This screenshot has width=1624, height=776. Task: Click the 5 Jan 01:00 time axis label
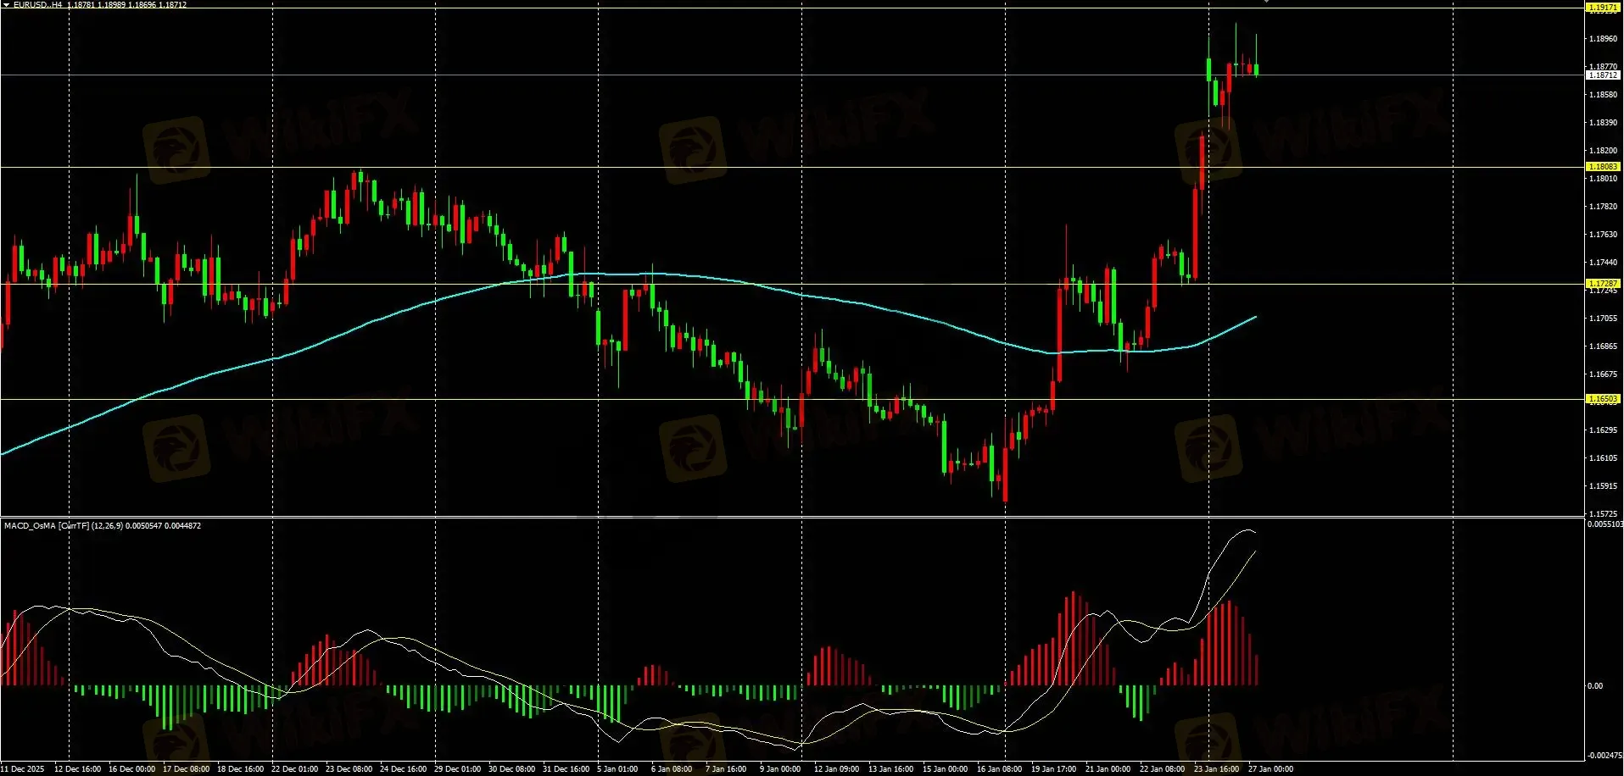click(x=617, y=769)
